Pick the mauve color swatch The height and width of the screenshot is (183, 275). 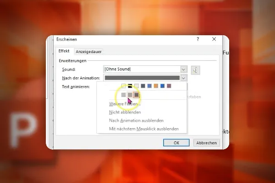[x=169, y=86]
